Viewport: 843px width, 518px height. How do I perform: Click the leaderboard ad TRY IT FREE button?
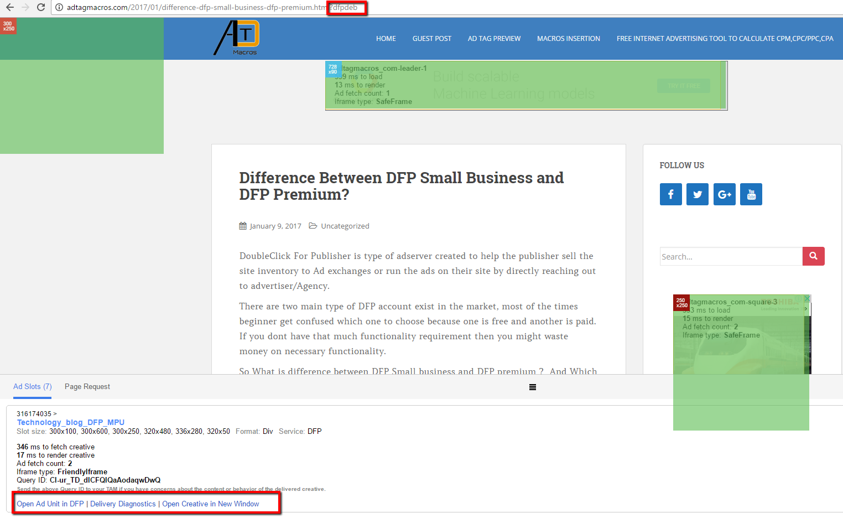coord(684,86)
